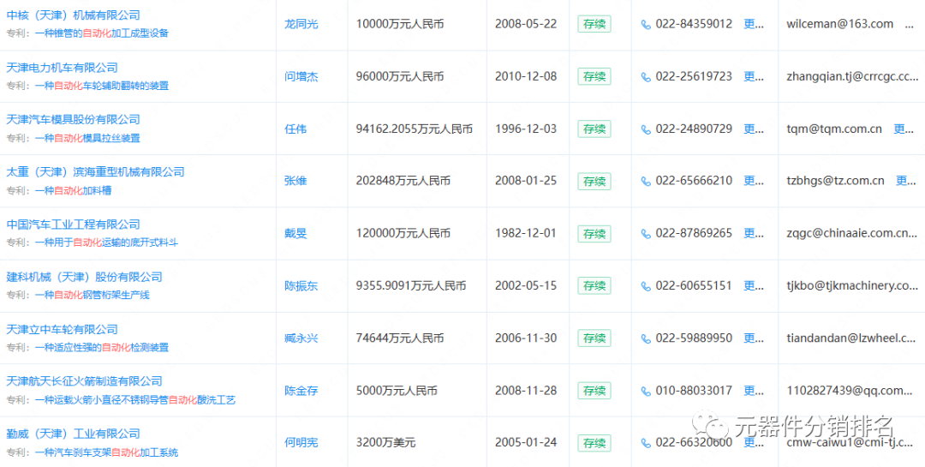Open company 天津立中车轮有限公司
Image resolution: width=925 pixels, height=467 pixels.
(62, 329)
